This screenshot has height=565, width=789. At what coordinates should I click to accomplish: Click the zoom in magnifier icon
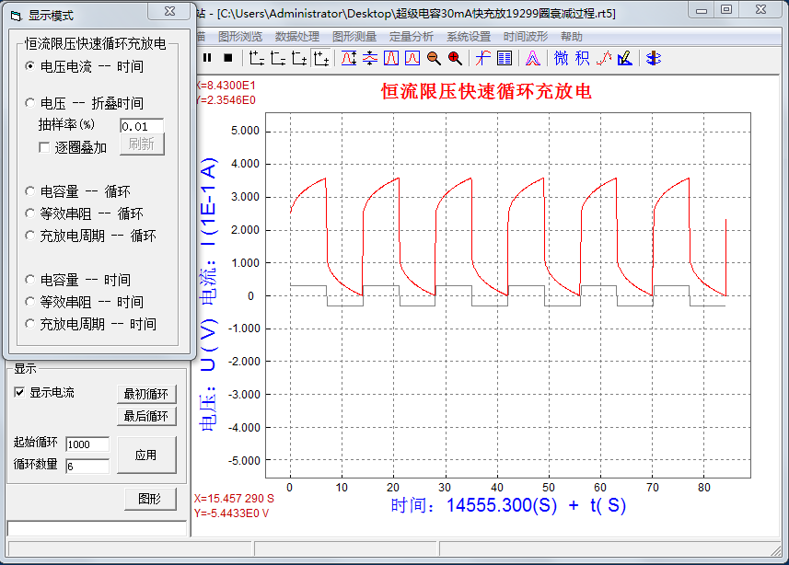455,58
